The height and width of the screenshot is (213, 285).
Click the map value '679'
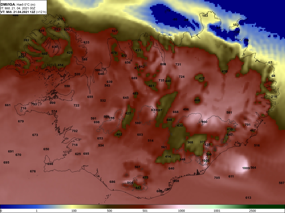point(21,121)
